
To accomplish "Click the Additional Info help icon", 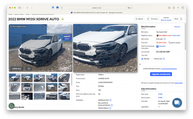I will [110, 100].
